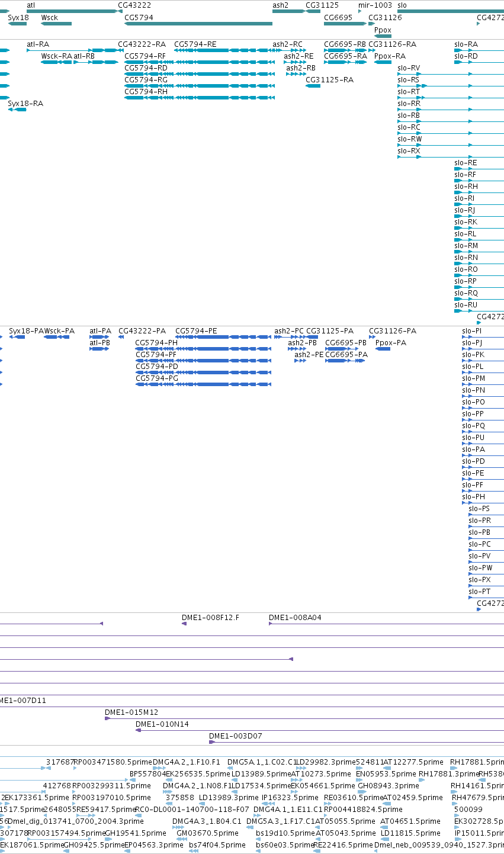This screenshot has height=854, width=504.
Task: Select BAC clone DME1-010N14
Action: coord(162,724)
